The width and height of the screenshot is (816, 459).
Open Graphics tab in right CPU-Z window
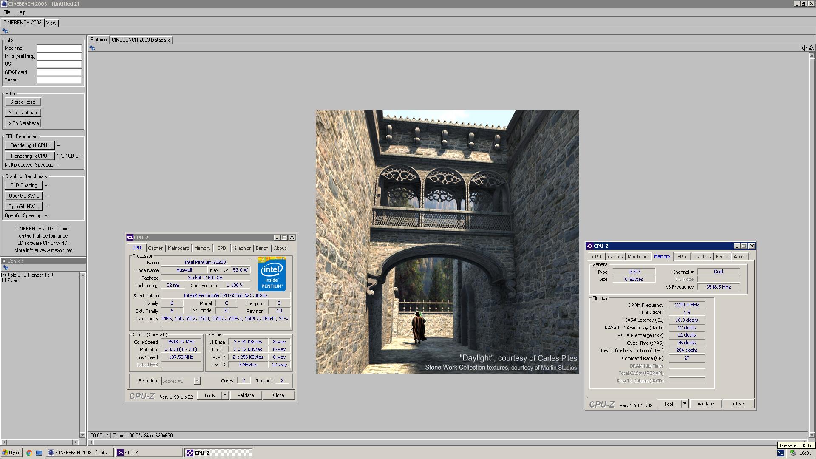702,257
